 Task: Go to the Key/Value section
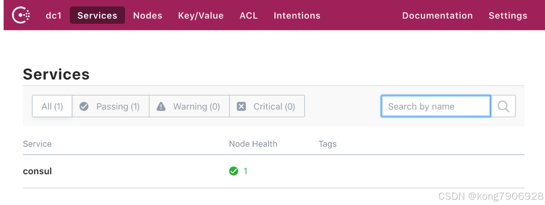(201, 15)
